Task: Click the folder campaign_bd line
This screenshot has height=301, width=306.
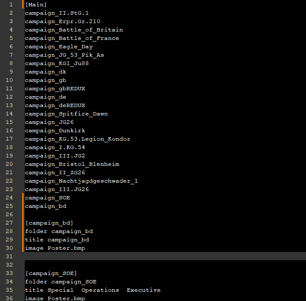Action: tap(59, 231)
